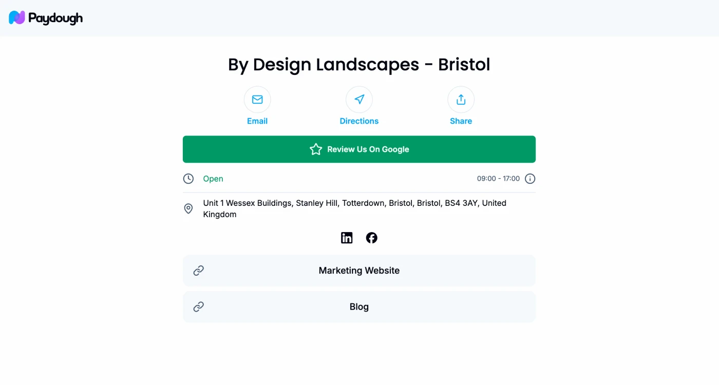Click the star icon in the review button
Viewport: 719px width, 385px height.
tap(316, 149)
